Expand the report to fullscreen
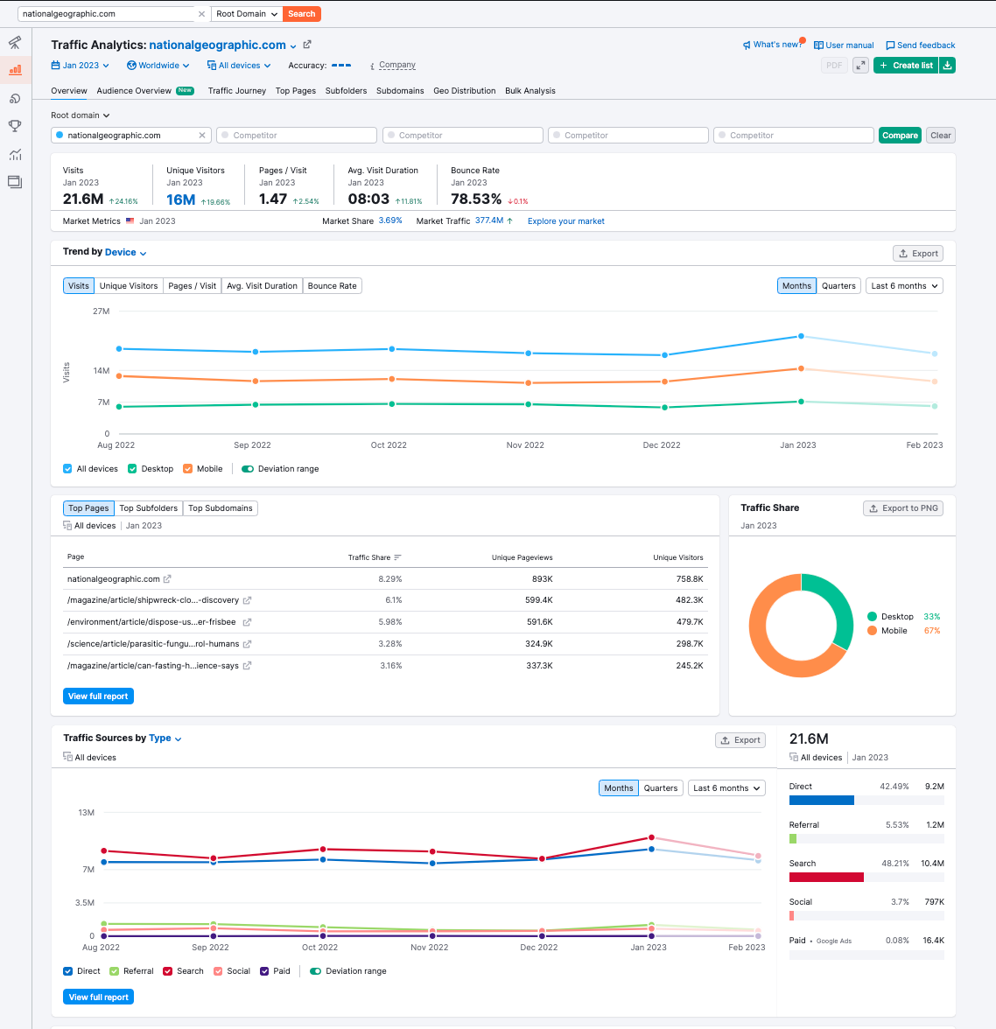Viewport: 996px width, 1029px height. tap(860, 66)
